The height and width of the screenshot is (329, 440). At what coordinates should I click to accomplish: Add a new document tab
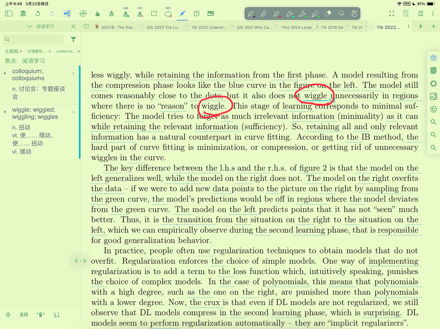point(433,27)
